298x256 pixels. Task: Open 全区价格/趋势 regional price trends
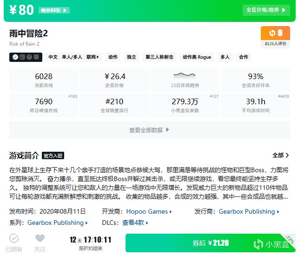(x=266, y=10)
